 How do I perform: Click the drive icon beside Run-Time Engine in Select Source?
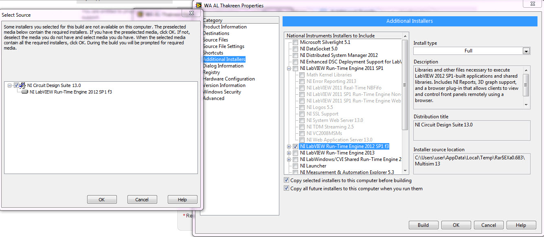[x=25, y=92]
